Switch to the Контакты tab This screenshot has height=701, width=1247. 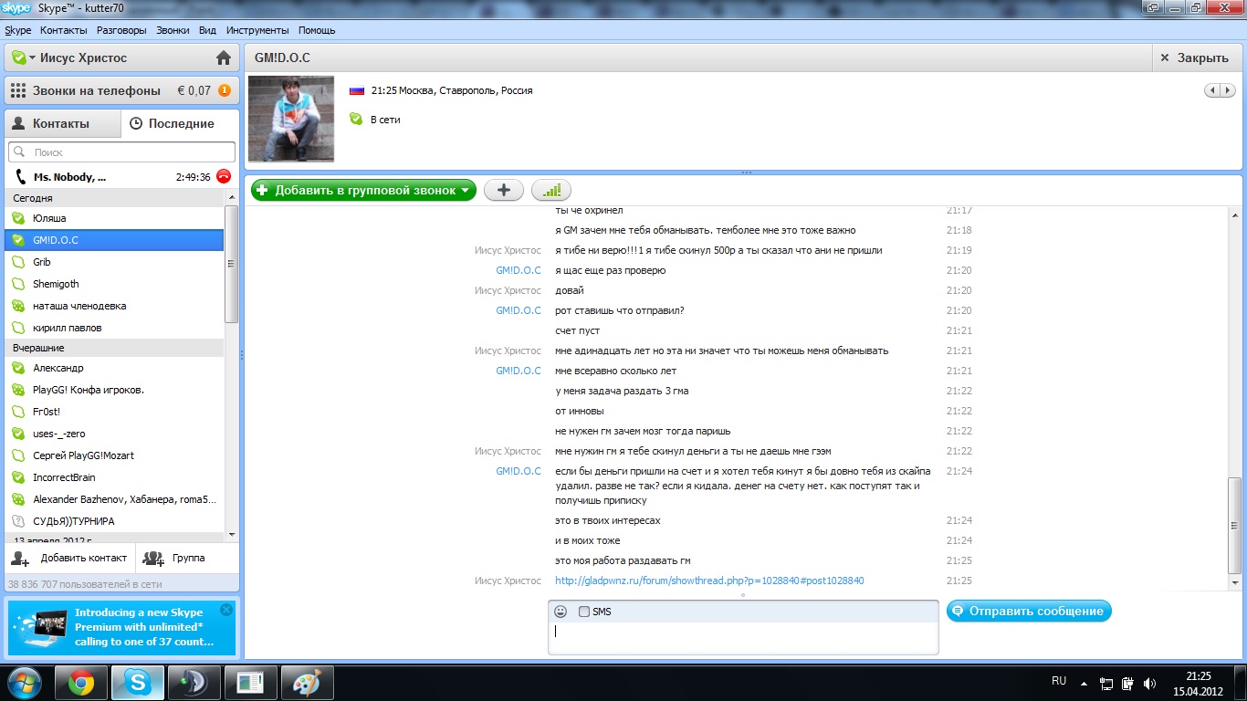point(62,123)
